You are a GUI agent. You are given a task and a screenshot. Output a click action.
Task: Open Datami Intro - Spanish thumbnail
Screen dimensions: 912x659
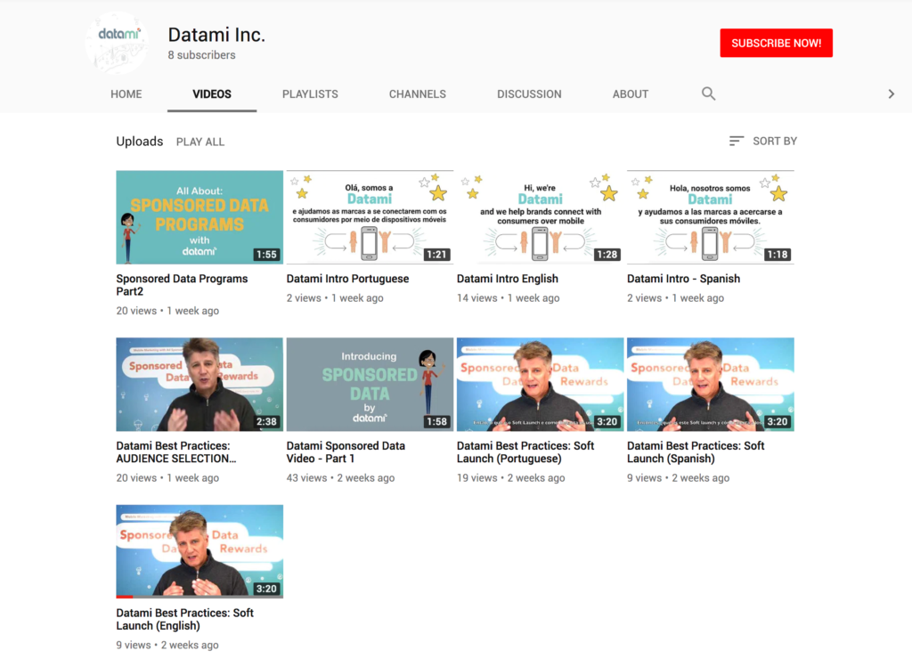coord(710,217)
